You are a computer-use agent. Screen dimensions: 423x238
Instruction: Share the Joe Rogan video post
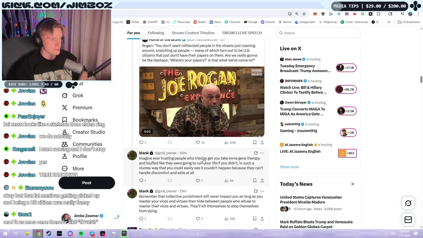point(262,142)
